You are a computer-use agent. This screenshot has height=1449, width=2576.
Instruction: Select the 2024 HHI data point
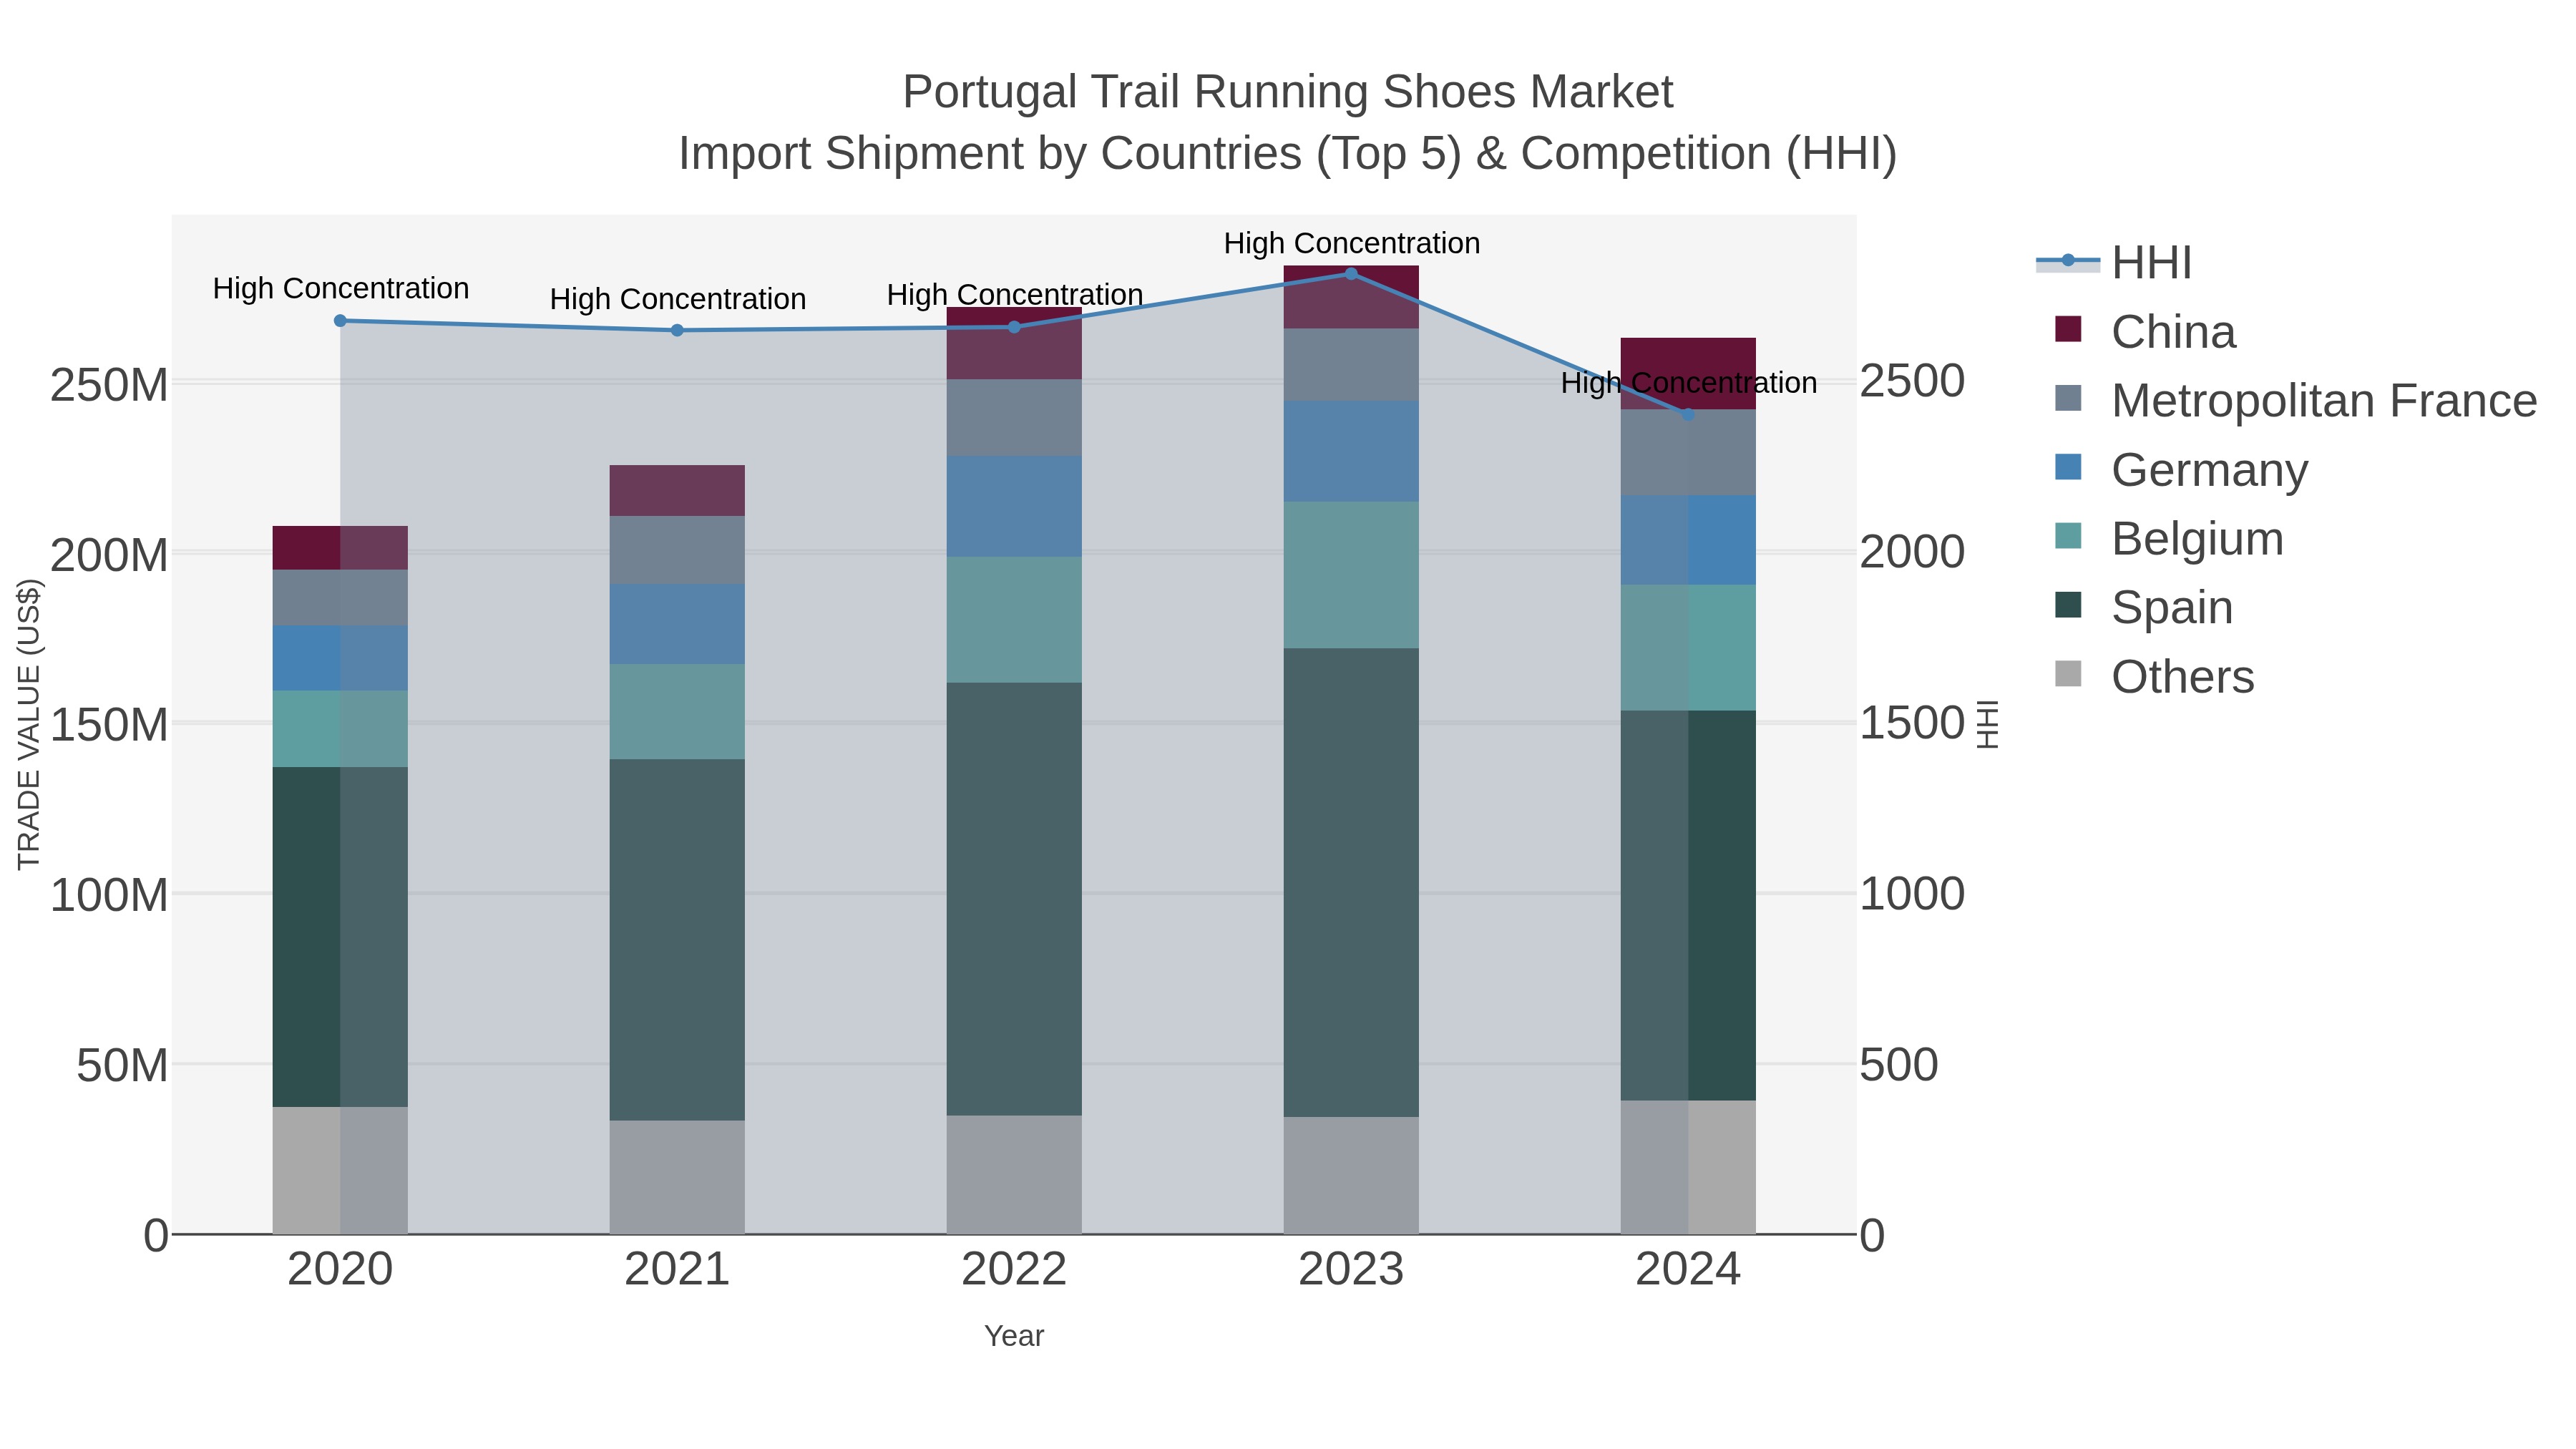pos(1688,414)
